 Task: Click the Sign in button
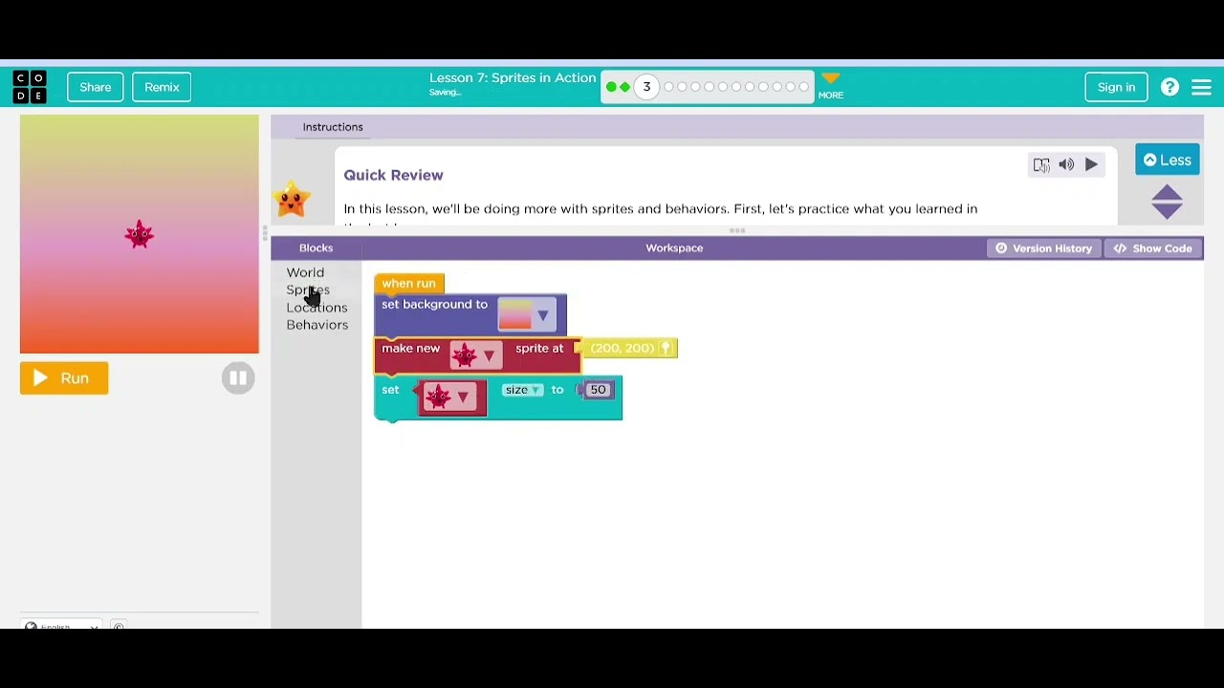[1116, 87]
